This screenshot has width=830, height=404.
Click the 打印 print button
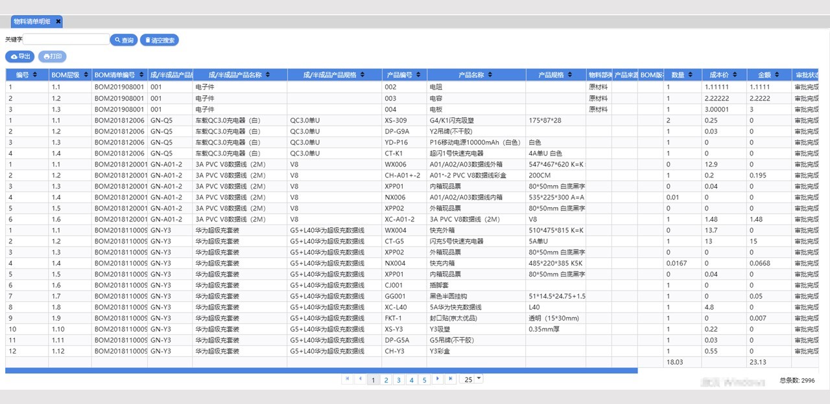[53, 56]
